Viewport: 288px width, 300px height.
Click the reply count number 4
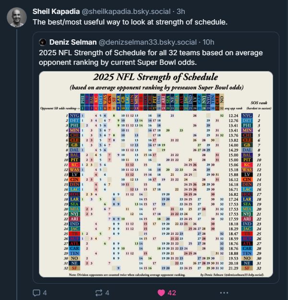click(45, 293)
